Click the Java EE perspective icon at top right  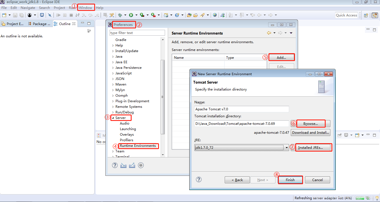tap(374, 15)
